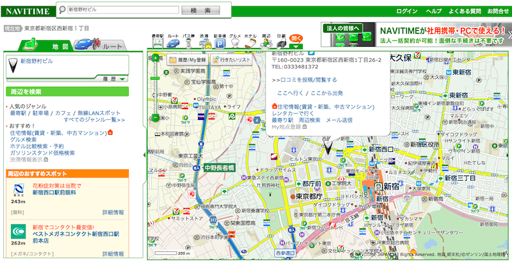Open the 行きたいリスト button on the map
Screen dimensions: 512x261
tap(231, 60)
